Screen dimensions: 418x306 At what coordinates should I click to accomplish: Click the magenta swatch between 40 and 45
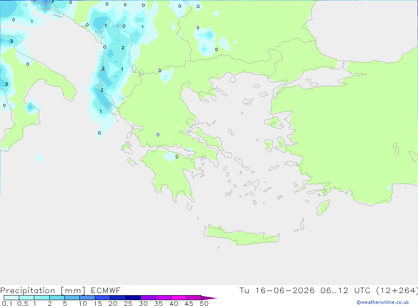pos(178,298)
